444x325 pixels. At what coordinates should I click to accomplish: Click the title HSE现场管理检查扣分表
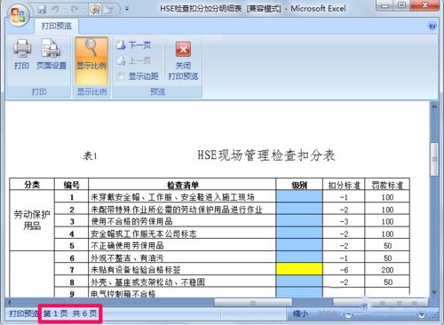pos(266,155)
